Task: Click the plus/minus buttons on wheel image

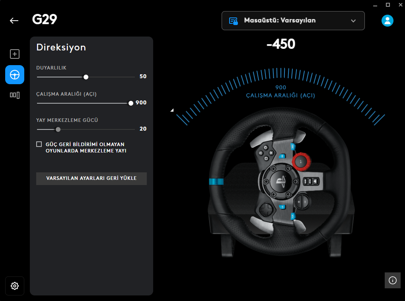Action: [302, 202]
